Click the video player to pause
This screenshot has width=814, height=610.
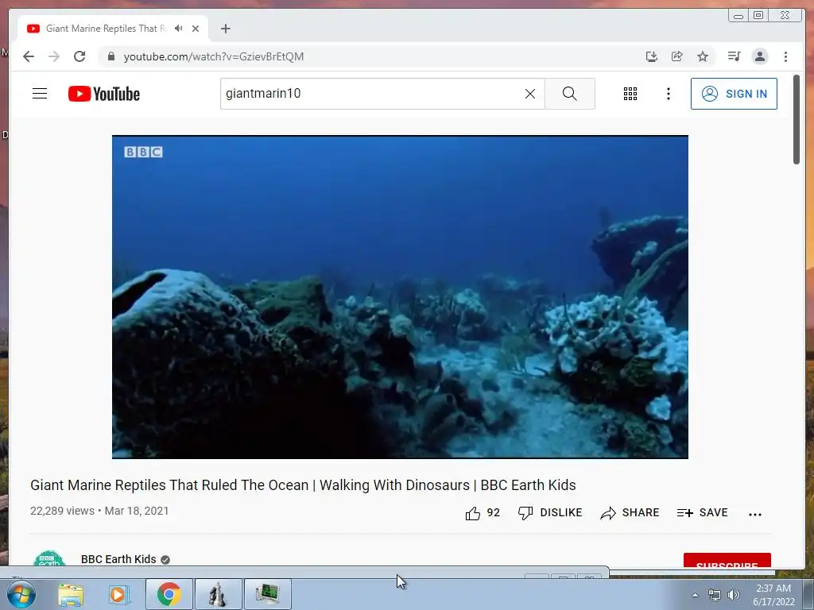pos(400,297)
